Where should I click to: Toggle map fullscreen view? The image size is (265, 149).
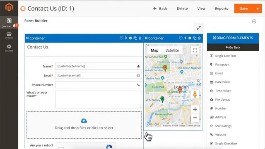195,50
